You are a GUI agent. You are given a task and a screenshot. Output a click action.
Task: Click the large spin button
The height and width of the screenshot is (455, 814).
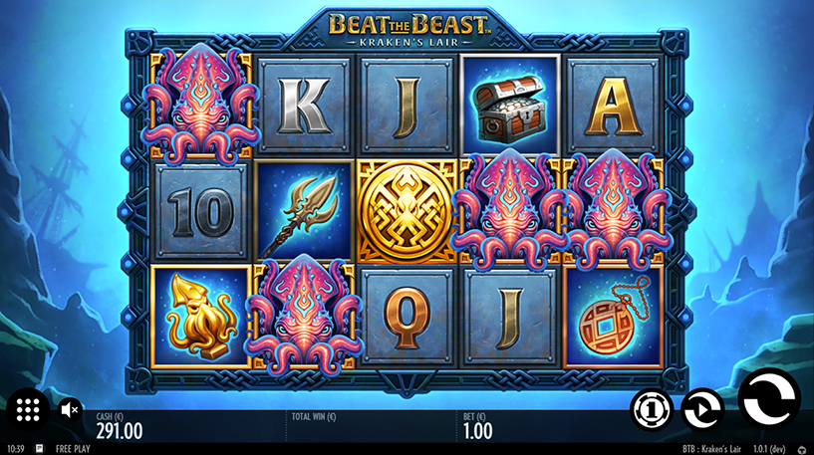point(769,399)
